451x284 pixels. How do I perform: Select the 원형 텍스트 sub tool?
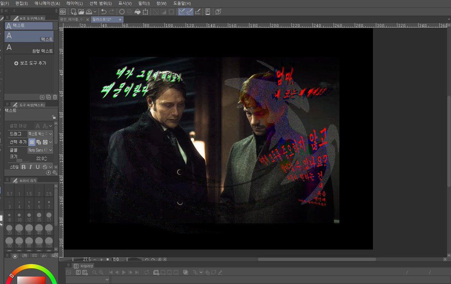point(29,48)
